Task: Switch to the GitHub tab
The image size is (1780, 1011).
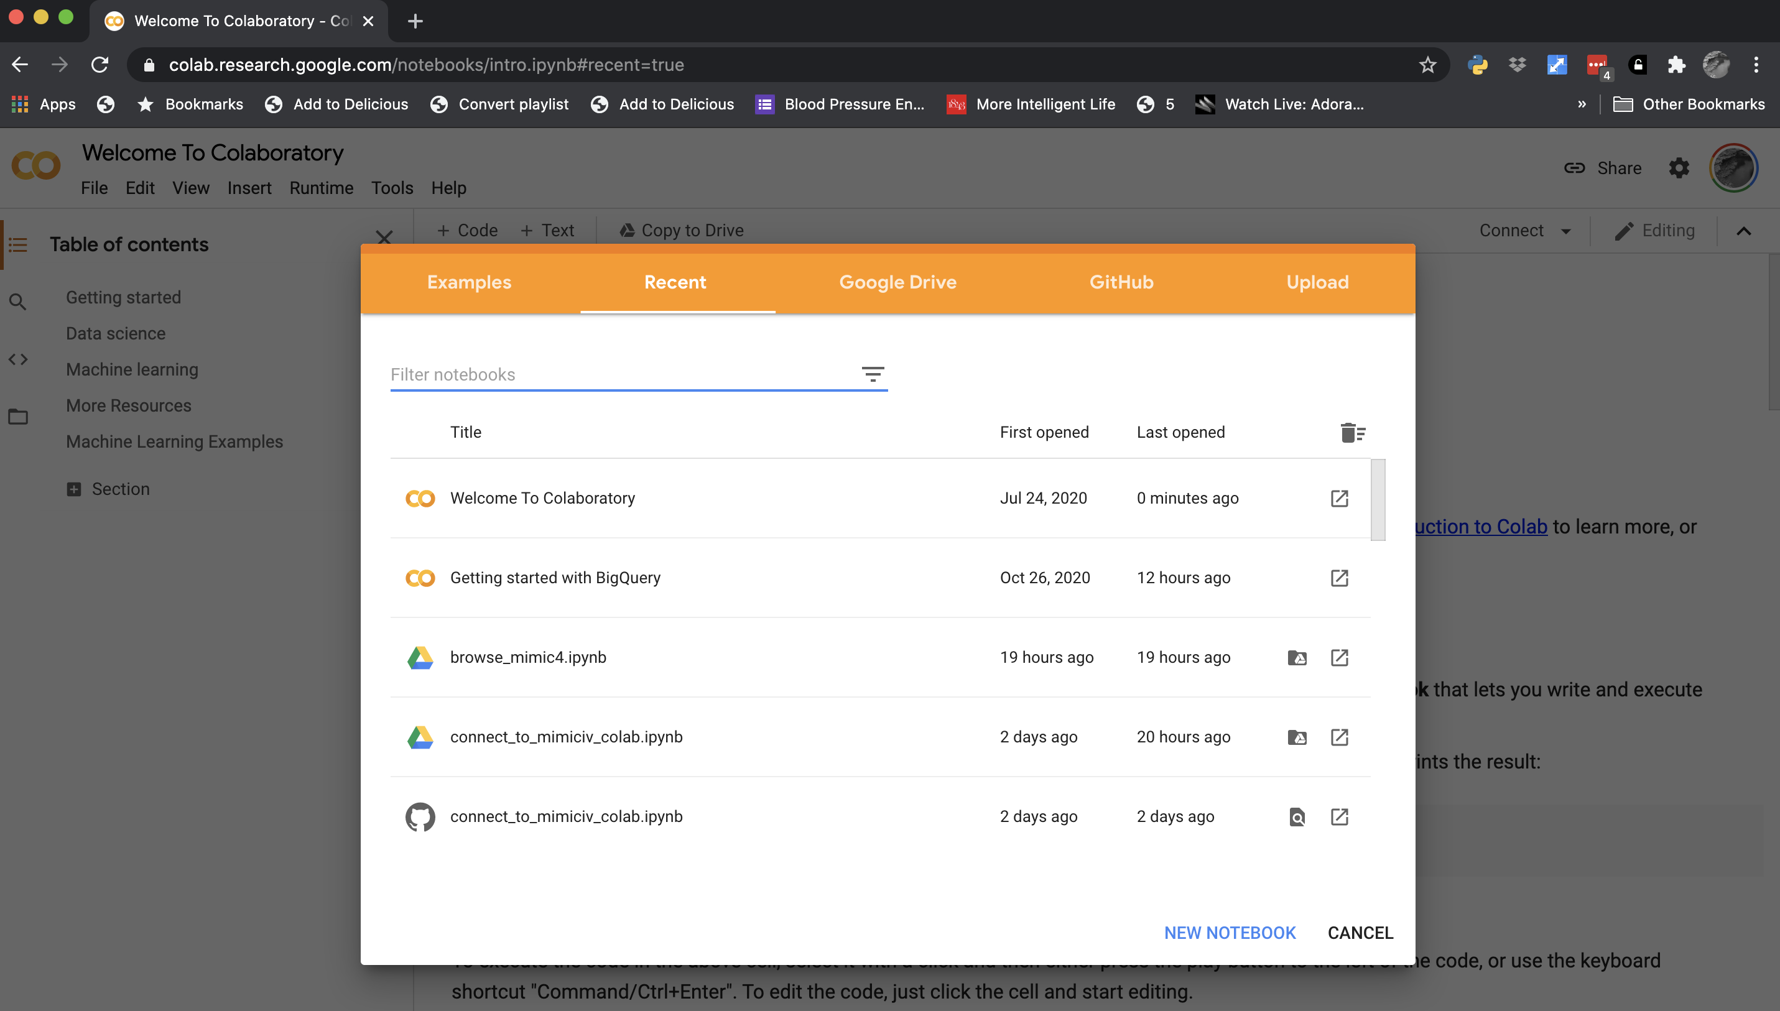Action: (x=1121, y=282)
